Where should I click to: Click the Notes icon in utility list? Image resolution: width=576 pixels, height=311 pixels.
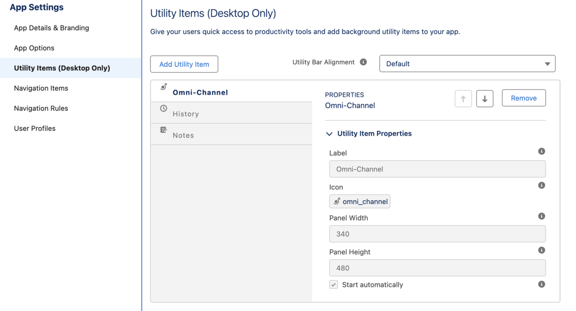pos(163,130)
